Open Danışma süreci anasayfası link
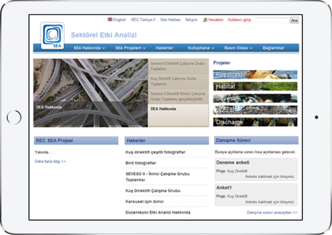Screen dimensions: 332x235 point(272,212)
